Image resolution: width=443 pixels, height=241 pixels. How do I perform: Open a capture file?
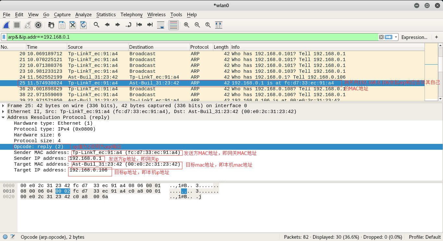51,25
